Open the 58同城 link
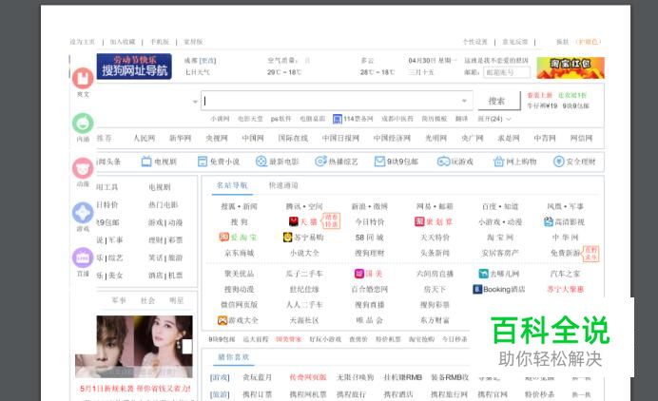The image size is (658, 401). 369,238
